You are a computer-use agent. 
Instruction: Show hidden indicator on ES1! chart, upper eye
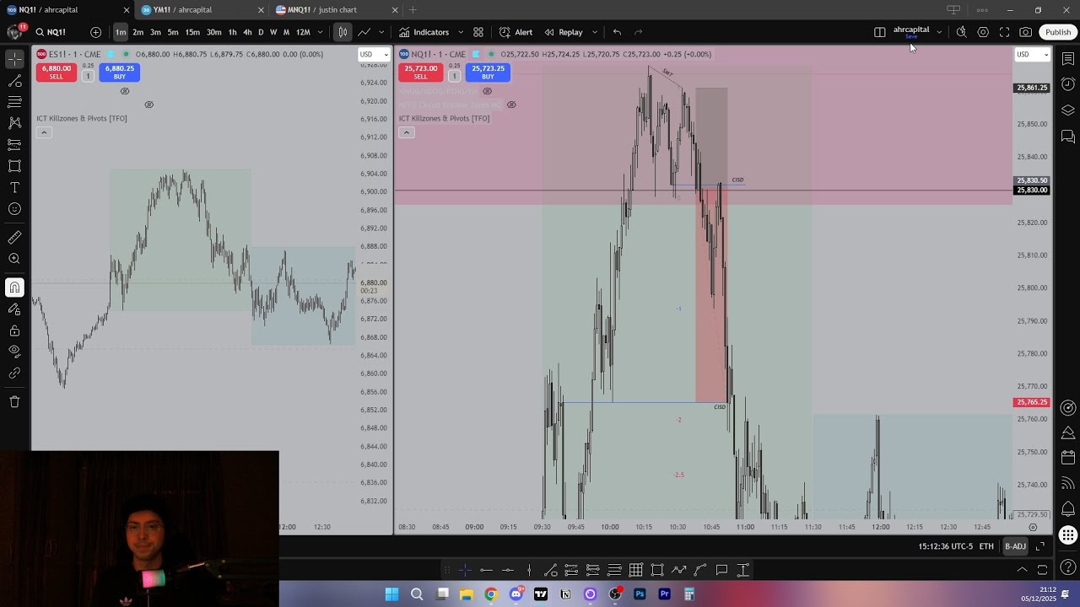pyautogui.click(x=125, y=91)
